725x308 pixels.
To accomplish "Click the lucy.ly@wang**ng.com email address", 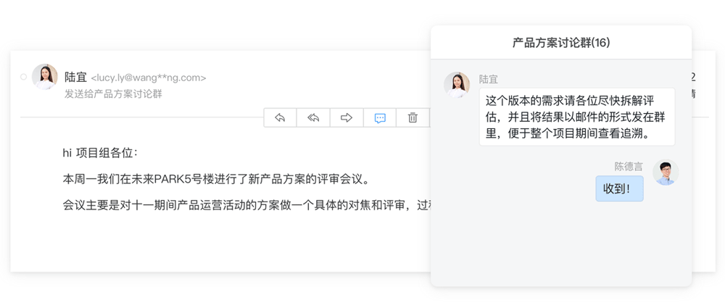I will click(148, 78).
